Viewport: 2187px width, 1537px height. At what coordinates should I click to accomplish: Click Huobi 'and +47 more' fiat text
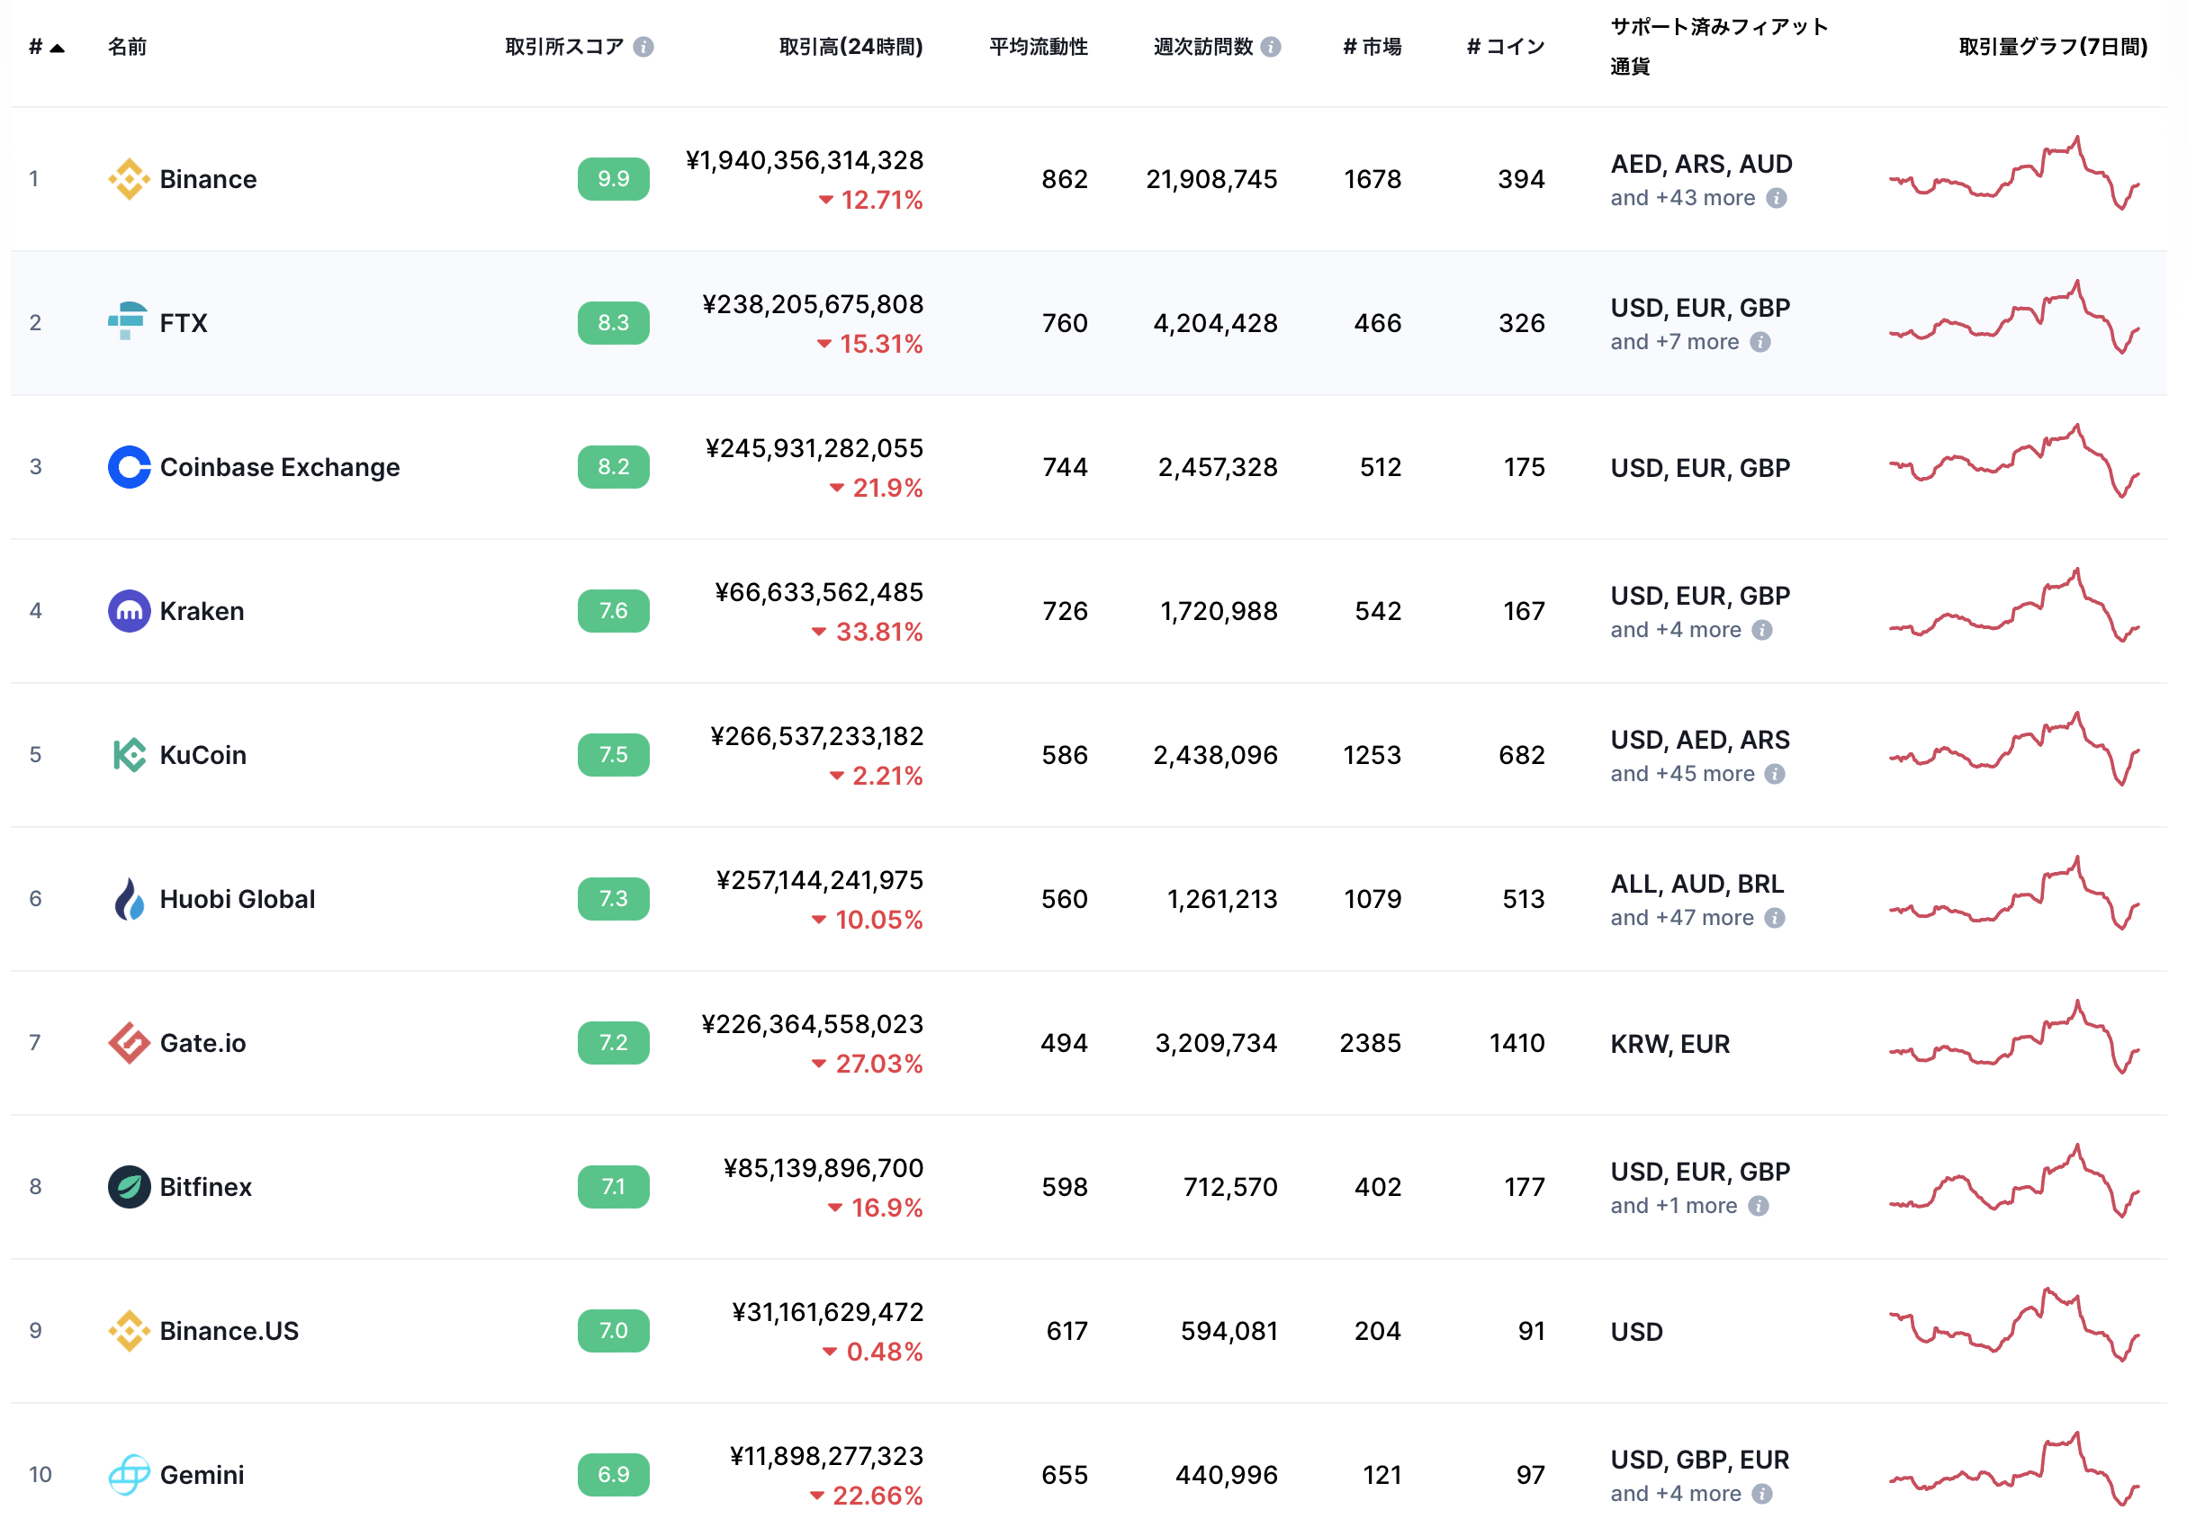click(x=1681, y=917)
